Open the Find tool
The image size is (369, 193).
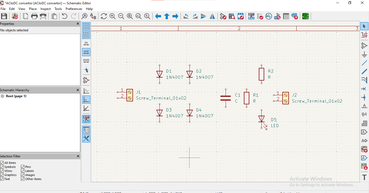[84, 16]
